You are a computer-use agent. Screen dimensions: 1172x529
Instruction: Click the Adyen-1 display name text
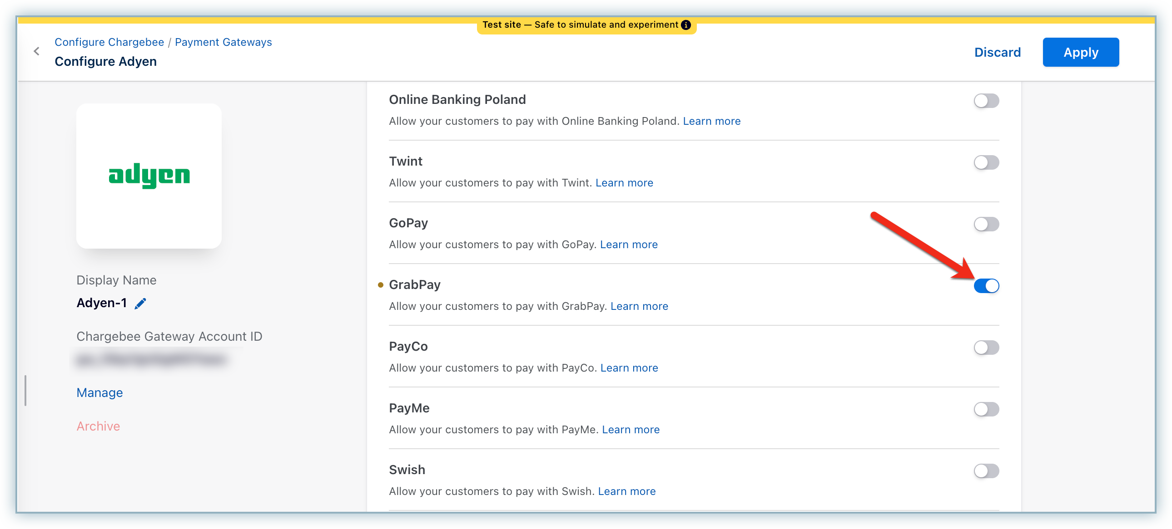tap(101, 303)
